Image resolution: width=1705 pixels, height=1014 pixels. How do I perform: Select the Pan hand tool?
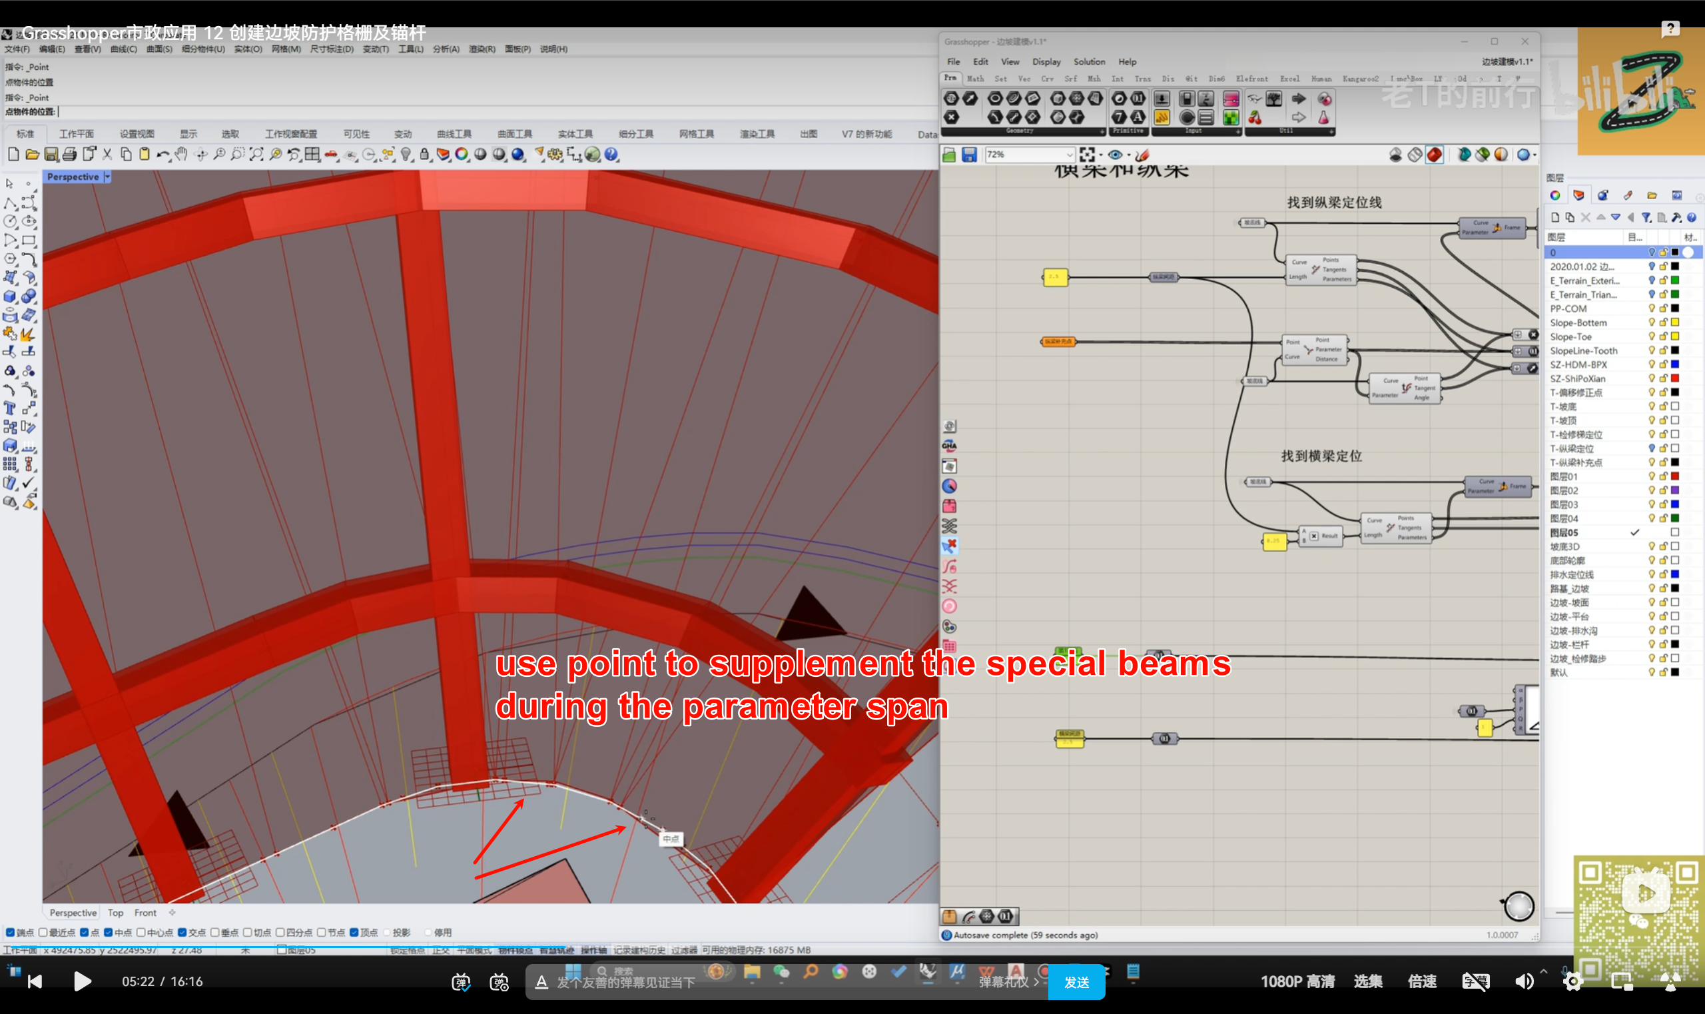[x=181, y=155]
